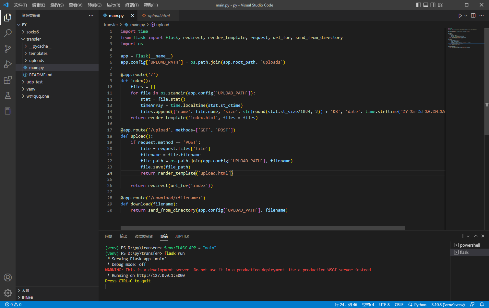This screenshot has height=308, width=489.
Task: Open the 终端(T) menu
Action: [132, 5]
